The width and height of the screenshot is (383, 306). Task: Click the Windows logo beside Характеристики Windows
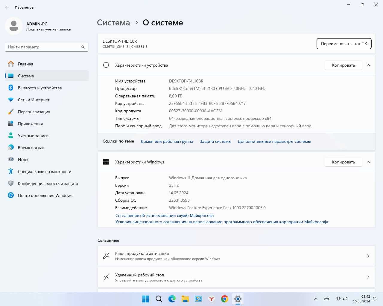tap(106, 162)
